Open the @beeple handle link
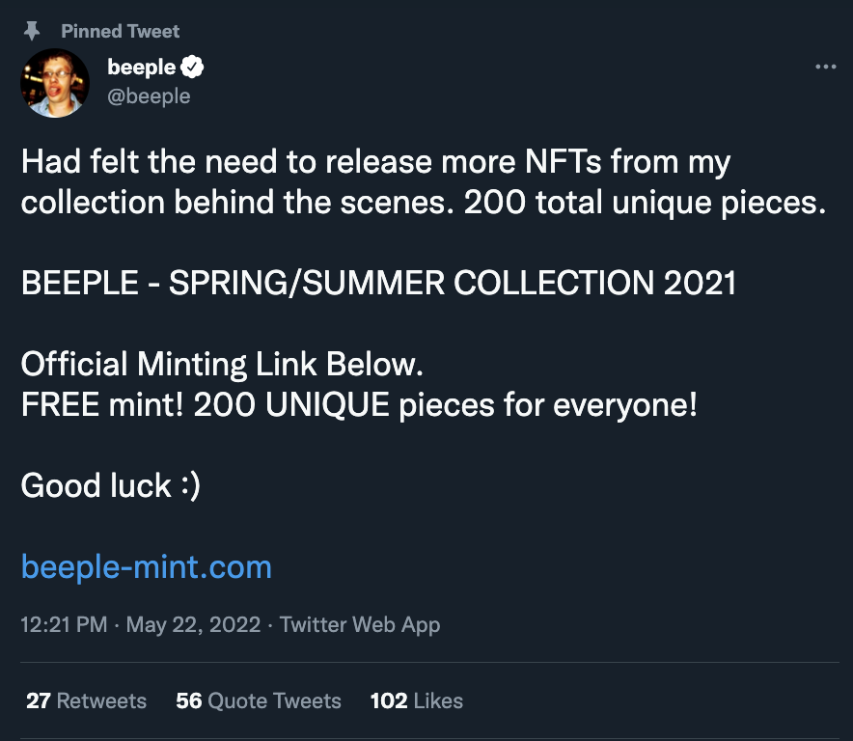 [149, 96]
